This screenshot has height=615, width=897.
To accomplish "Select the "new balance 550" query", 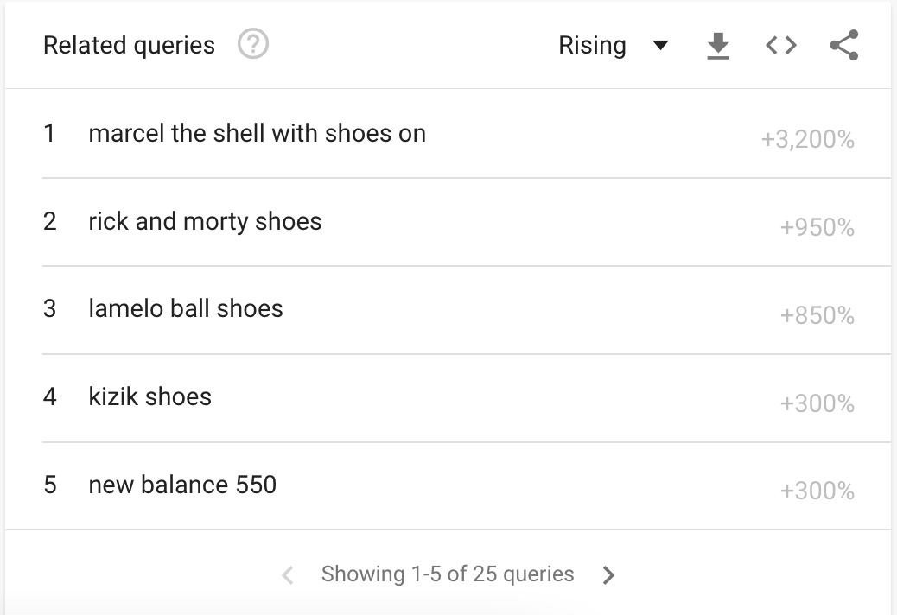I will point(182,485).
